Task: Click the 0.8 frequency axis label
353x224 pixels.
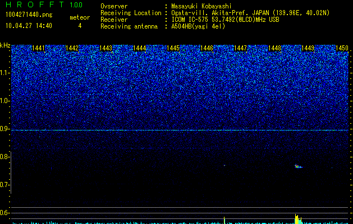Action: (x=5, y=157)
